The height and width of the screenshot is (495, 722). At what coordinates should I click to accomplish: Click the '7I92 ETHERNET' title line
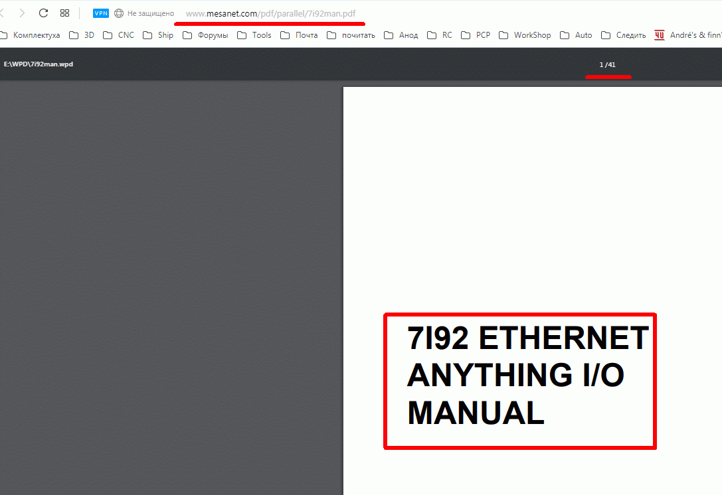(528, 338)
